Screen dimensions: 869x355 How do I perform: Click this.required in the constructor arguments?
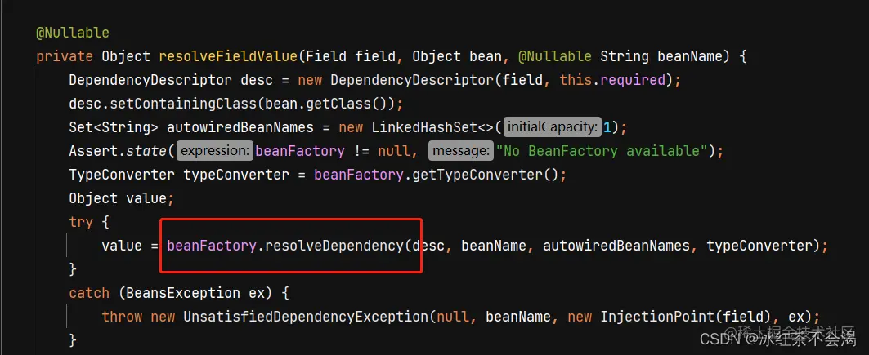click(611, 80)
